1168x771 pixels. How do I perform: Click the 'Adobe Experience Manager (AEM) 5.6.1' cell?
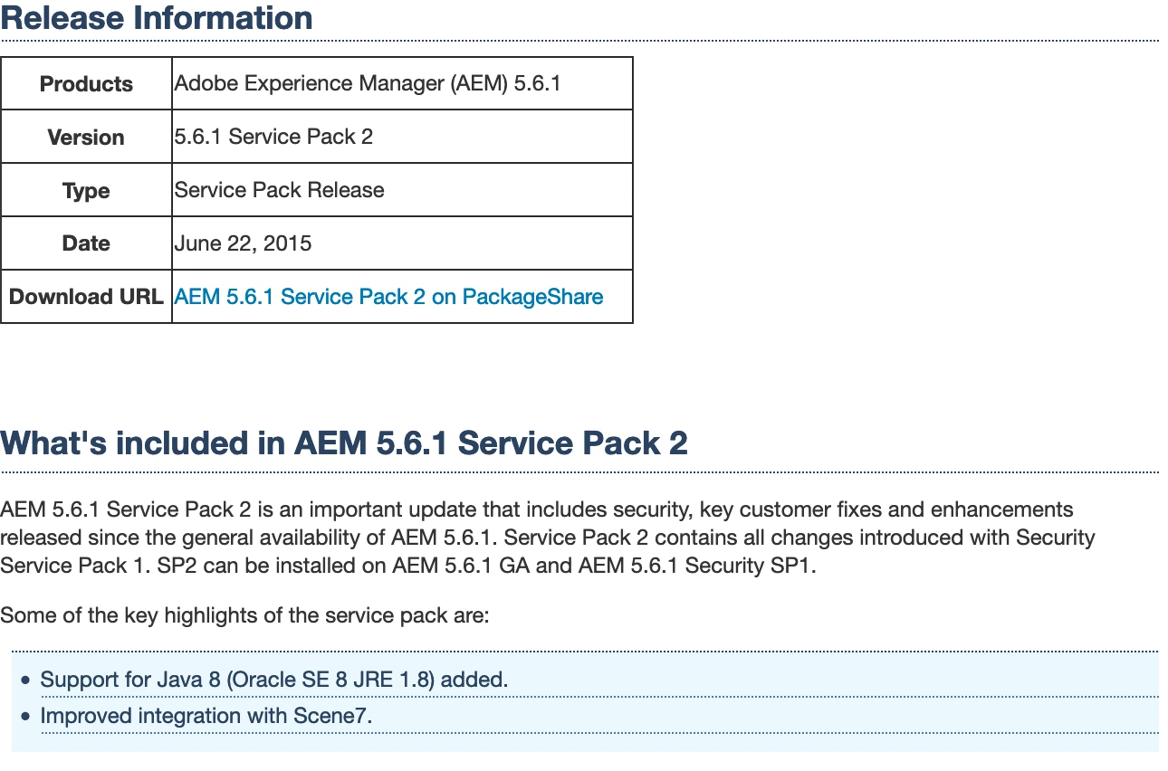[402, 84]
